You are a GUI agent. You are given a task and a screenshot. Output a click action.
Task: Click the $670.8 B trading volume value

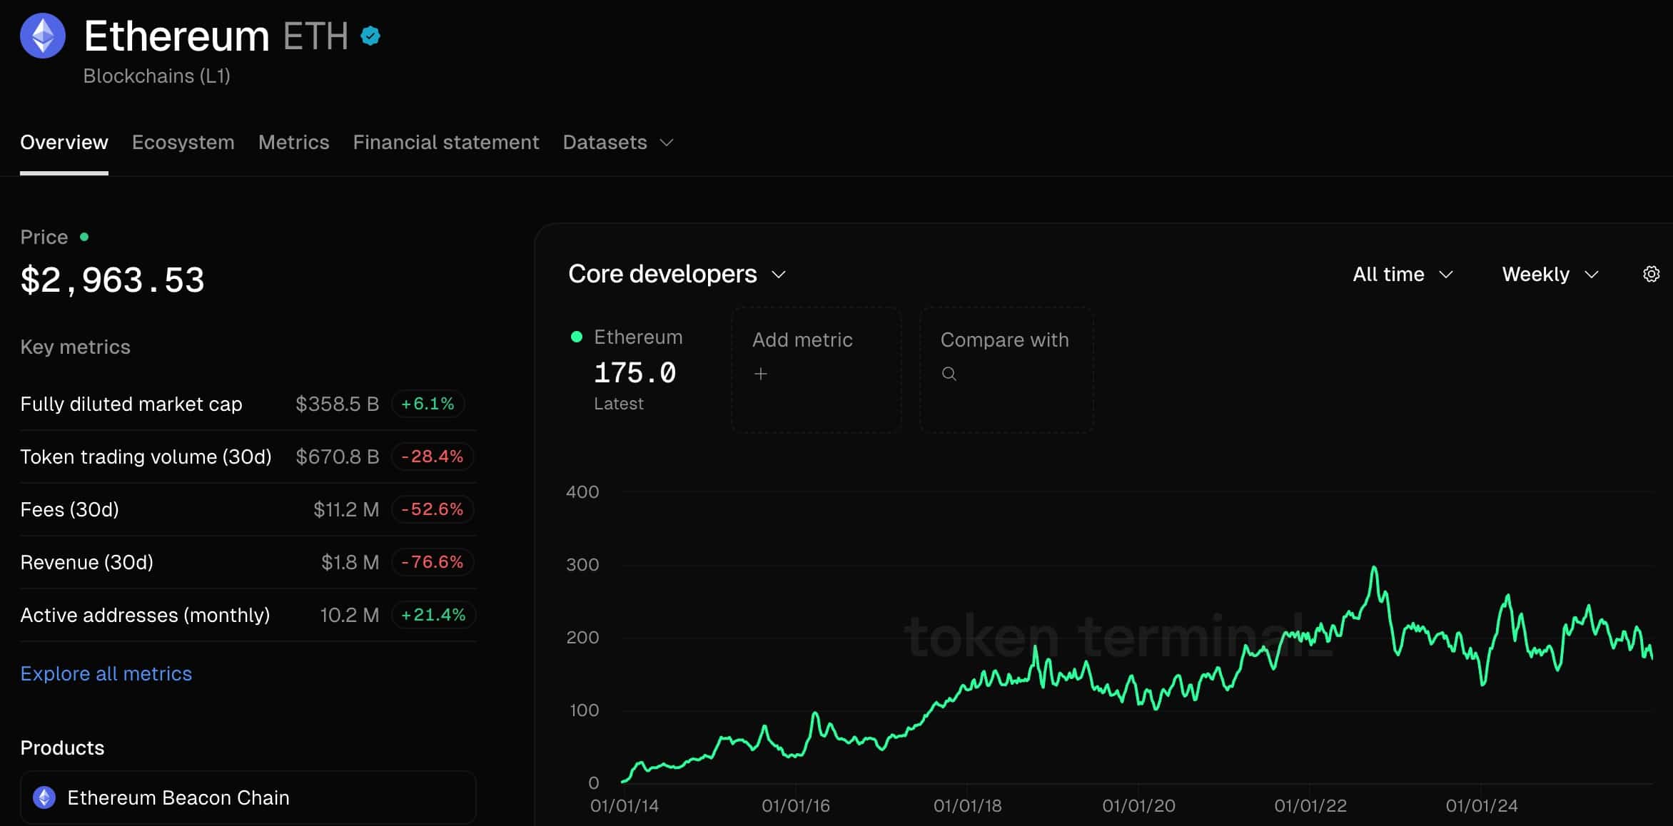(338, 457)
